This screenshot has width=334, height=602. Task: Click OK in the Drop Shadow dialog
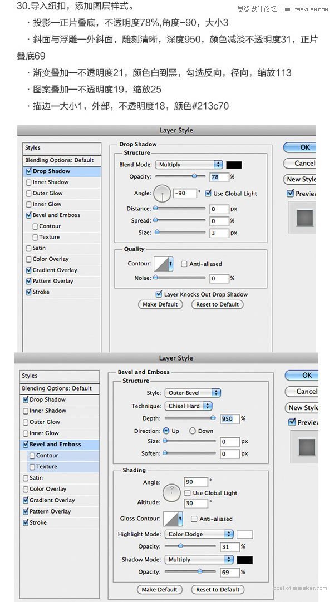click(300, 147)
